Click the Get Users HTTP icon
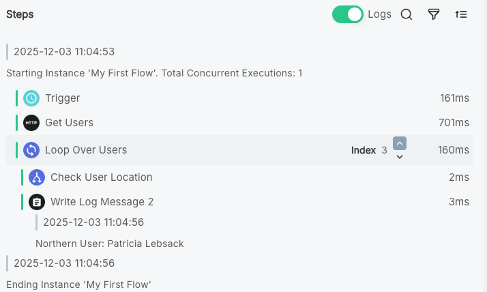The height and width of the screenshot is (292, 487). coord(31,123)
